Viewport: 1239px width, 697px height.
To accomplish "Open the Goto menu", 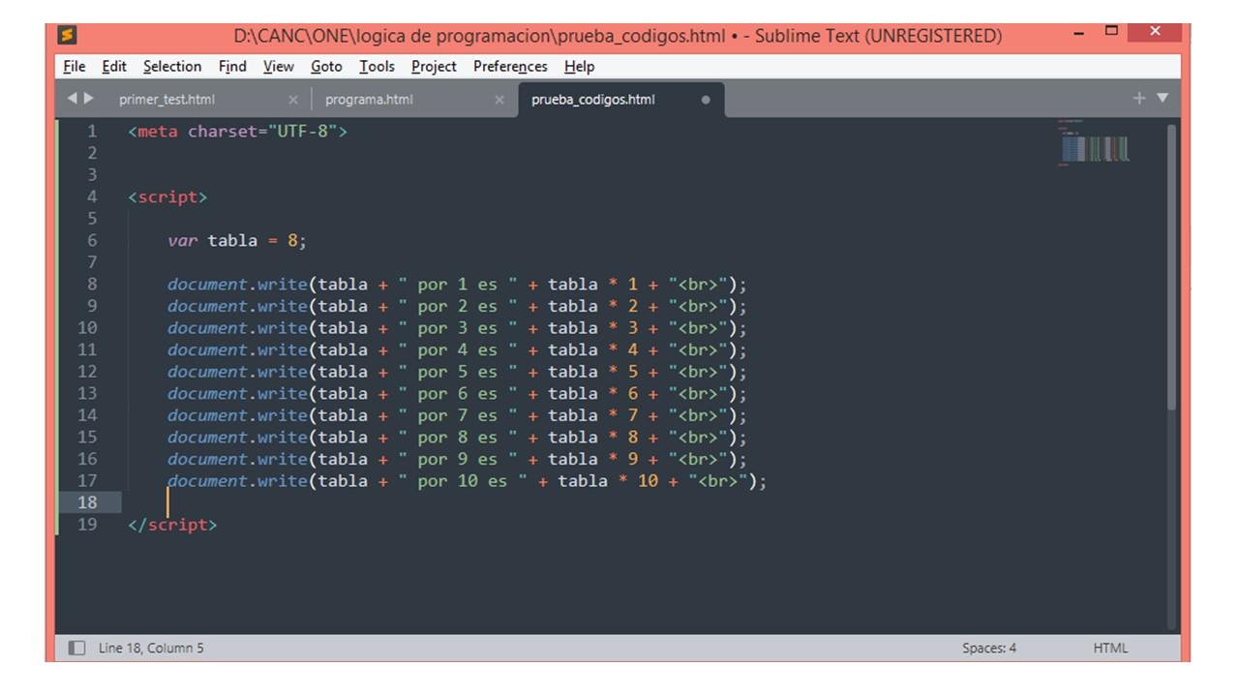I will click(326, 66).
